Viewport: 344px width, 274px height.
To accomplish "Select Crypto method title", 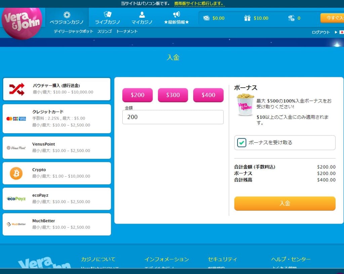I will click(x=39, y=170).
